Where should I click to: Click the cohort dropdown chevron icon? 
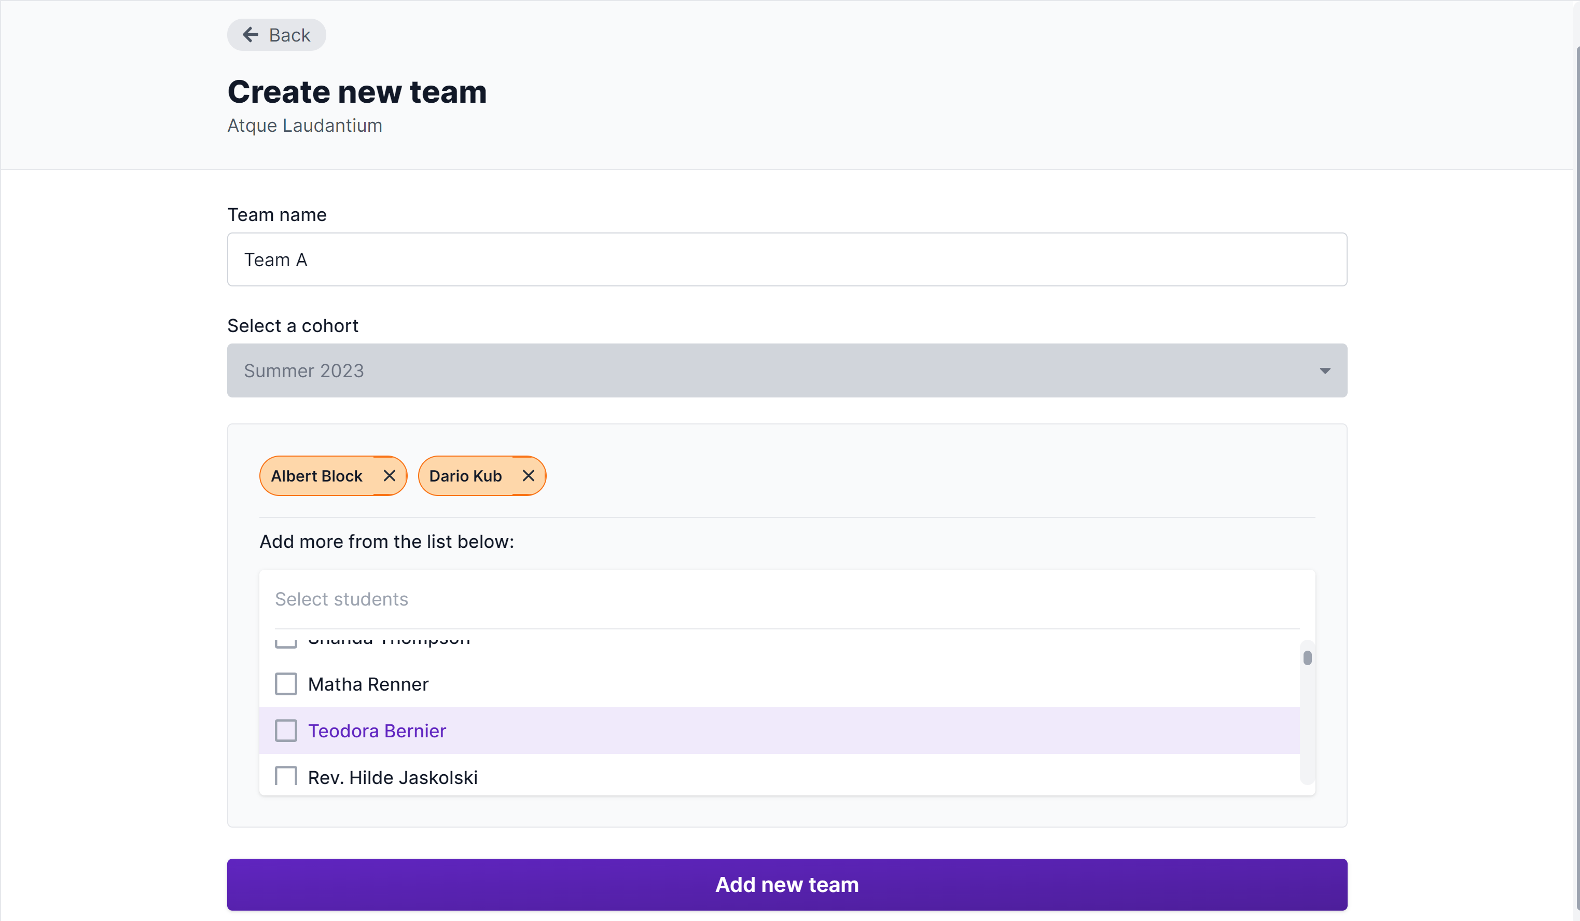point(1325,371)
